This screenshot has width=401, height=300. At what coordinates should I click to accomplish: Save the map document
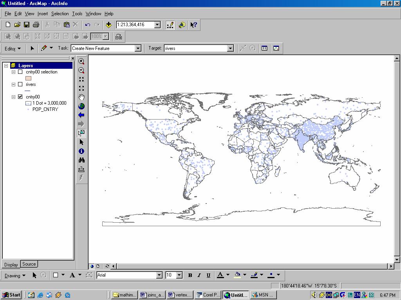point(27,25)
